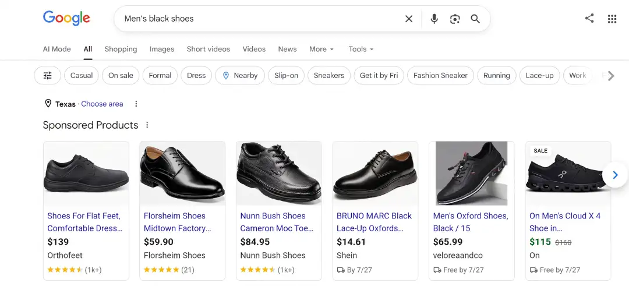
Task: Apply the Work filter chip
Action: pos(577,75)
